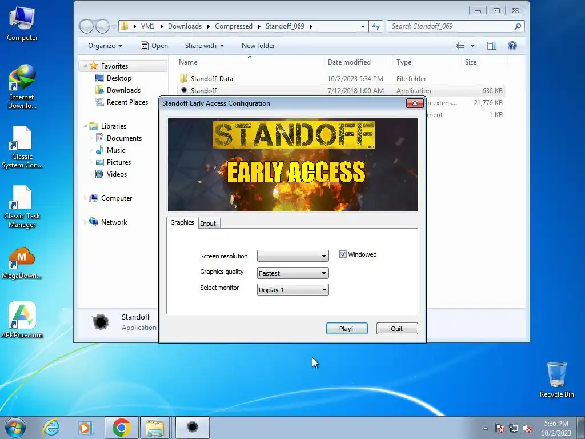Open the view options dropdown arrow
585x439 pixels.
click(x=472, y=46)
